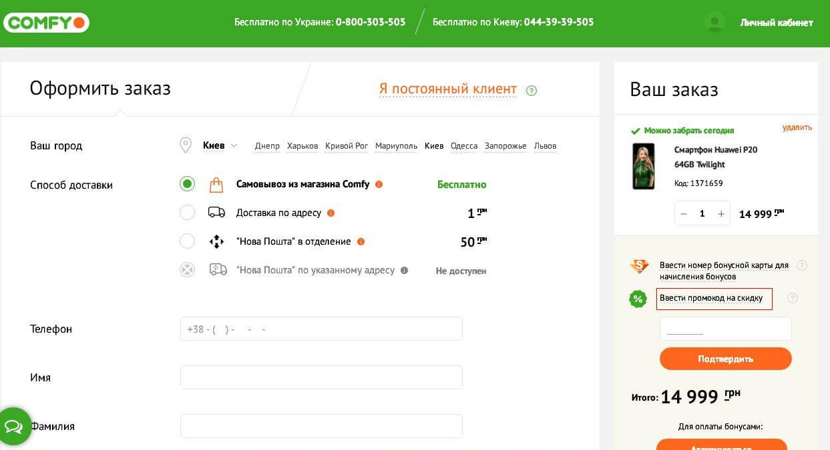830x450 pixels.
Task: Click the Huawei P20 product thumbnail
Action: tap(644, 166)
